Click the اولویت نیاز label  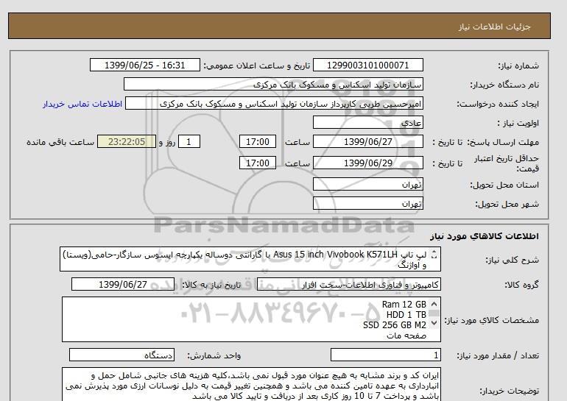[518, 123]
